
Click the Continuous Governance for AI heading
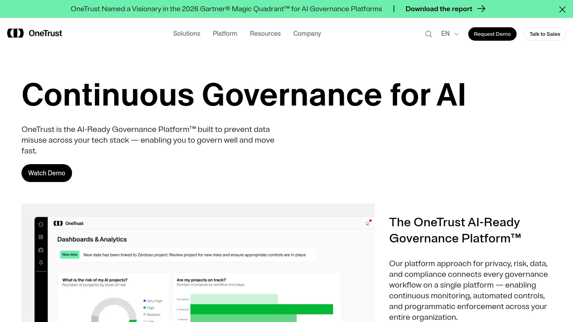point(244,95)
